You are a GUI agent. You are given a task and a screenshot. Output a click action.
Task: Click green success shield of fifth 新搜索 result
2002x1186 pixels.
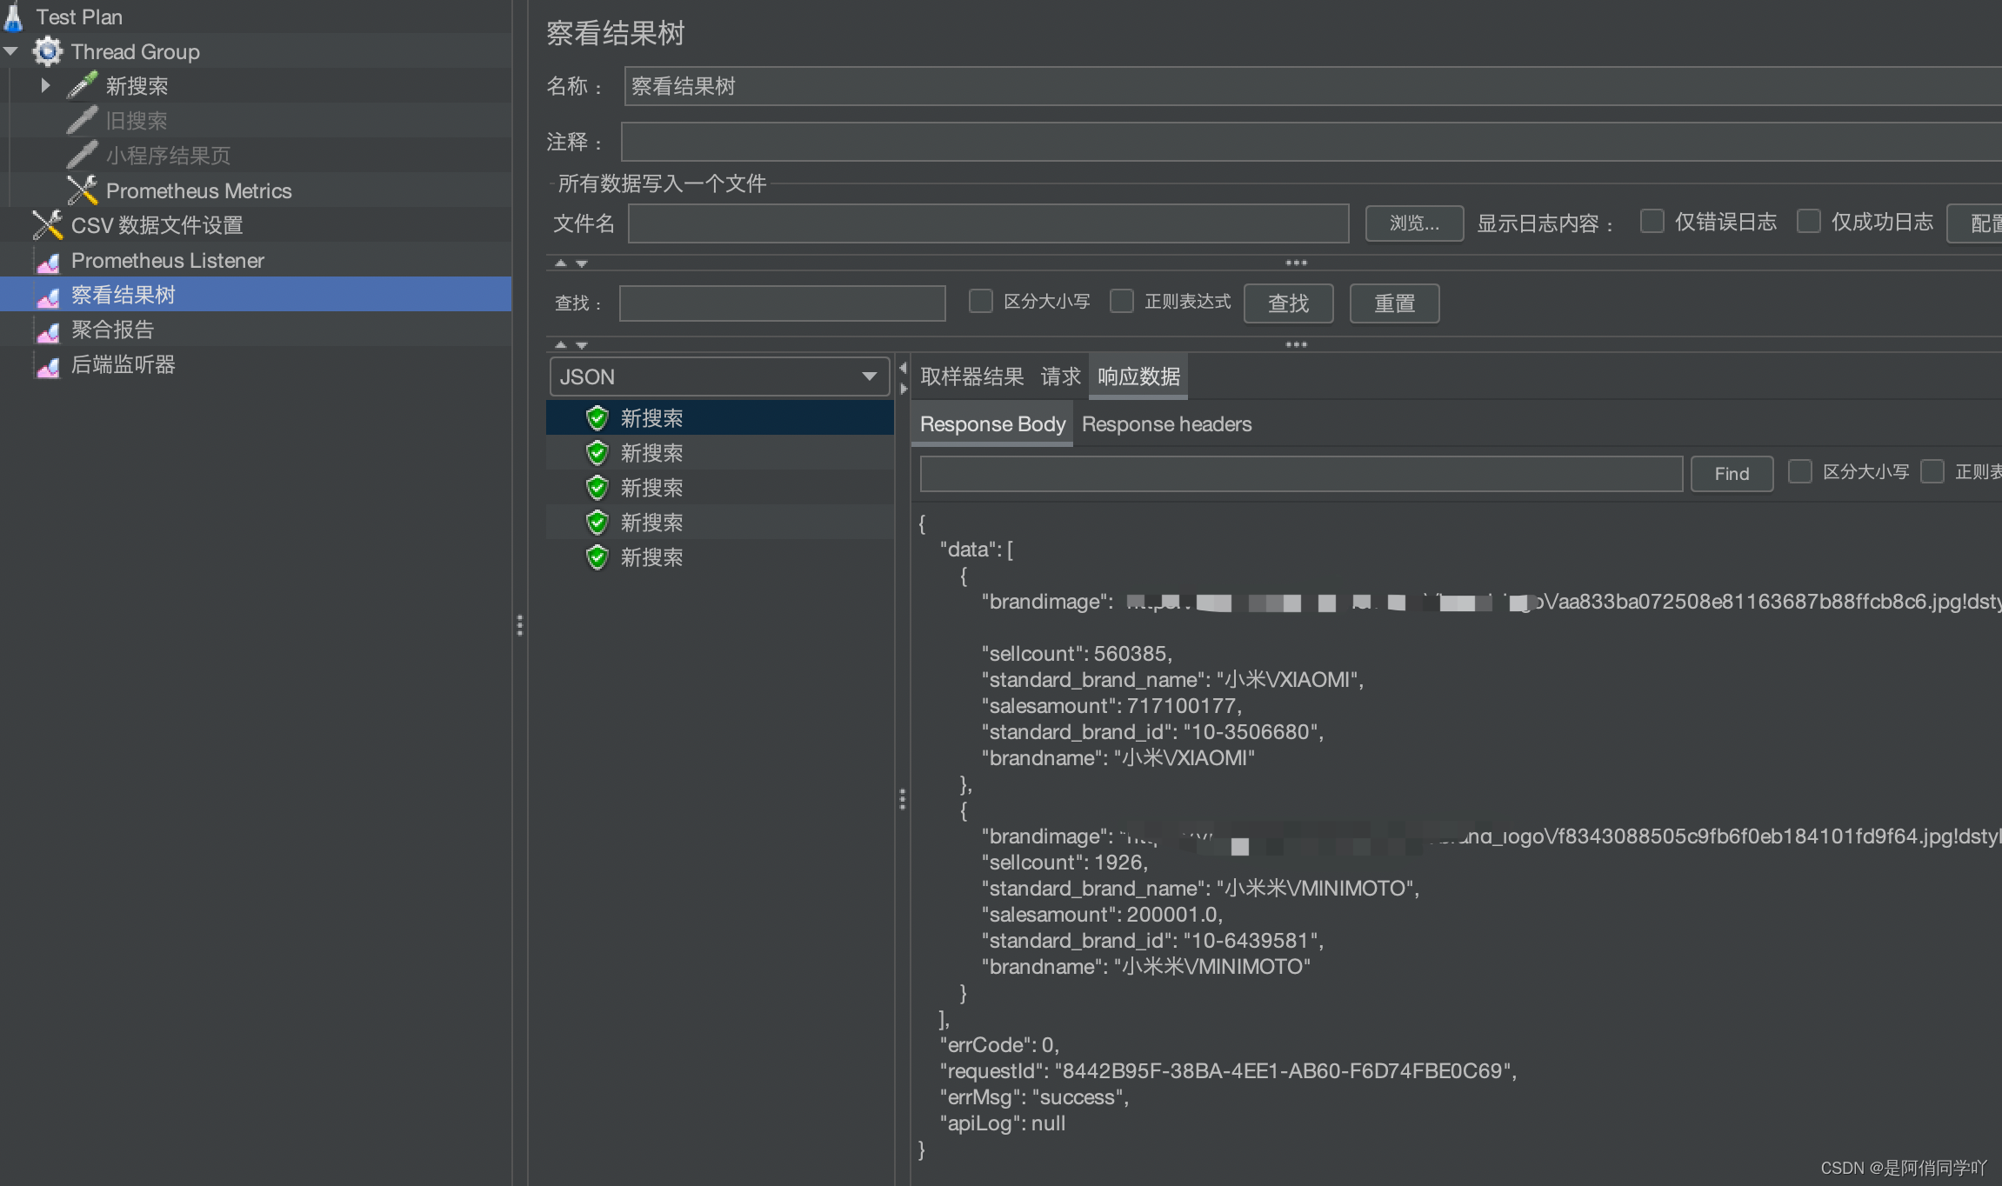[x=597, y=557]
